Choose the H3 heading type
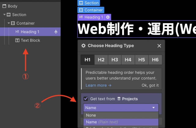The image size is (196, 128). pyautogui.click(x=115, y=60)
